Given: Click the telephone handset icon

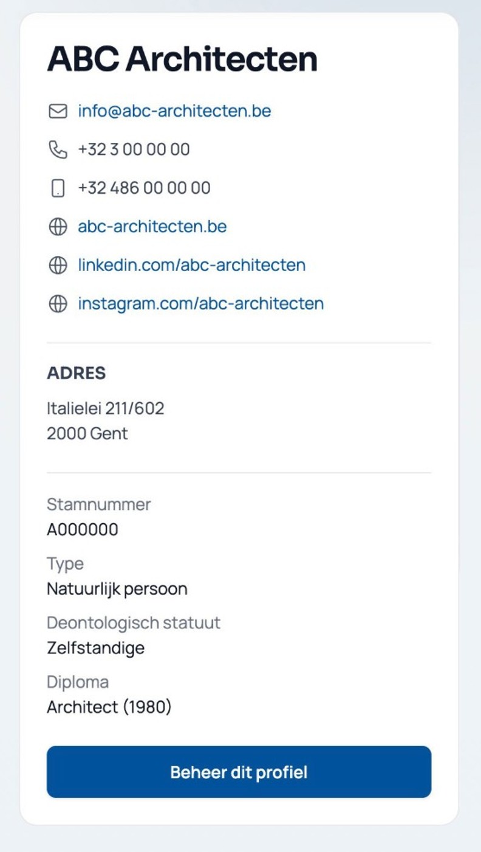Looking at the screenshot, I should click(x=58, y=149).
